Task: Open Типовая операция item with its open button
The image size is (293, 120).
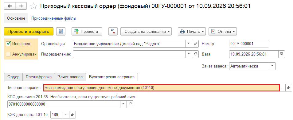Action: click(x=289, y=87)
